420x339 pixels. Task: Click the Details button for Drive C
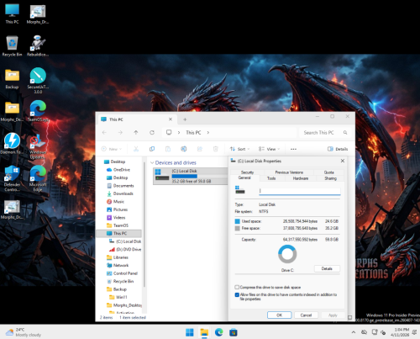[327, 268]
